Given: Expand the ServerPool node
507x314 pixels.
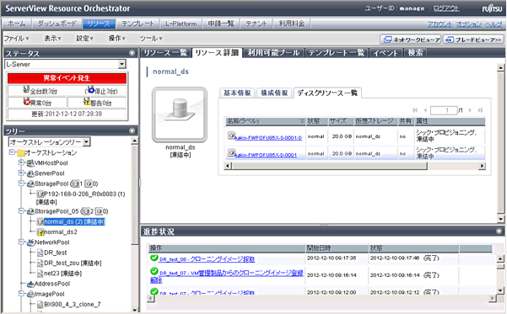Looking at the screenshot, I should (x=21, y=173).
